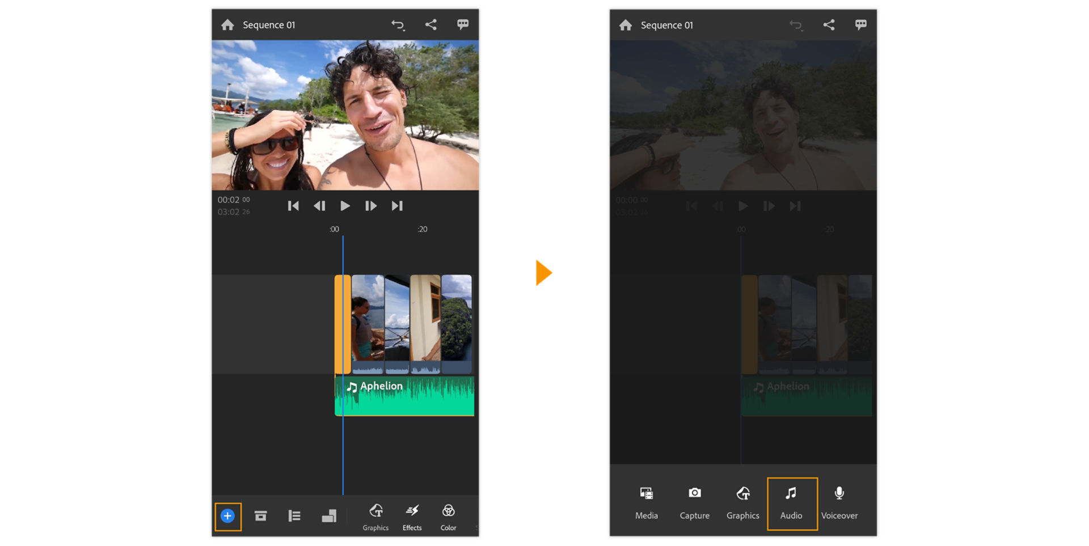
Task: Select the building-with-window clip in the left timeline
Action: tap(425, 324)
